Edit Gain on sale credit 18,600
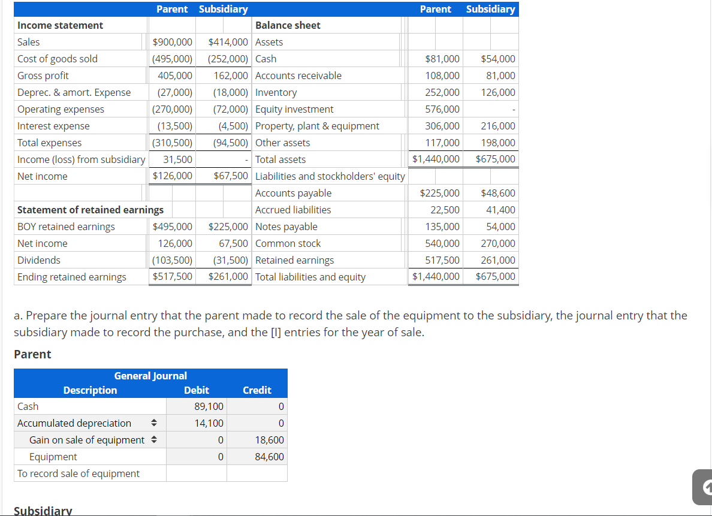712x516 pixels. [x=257, y=440]
